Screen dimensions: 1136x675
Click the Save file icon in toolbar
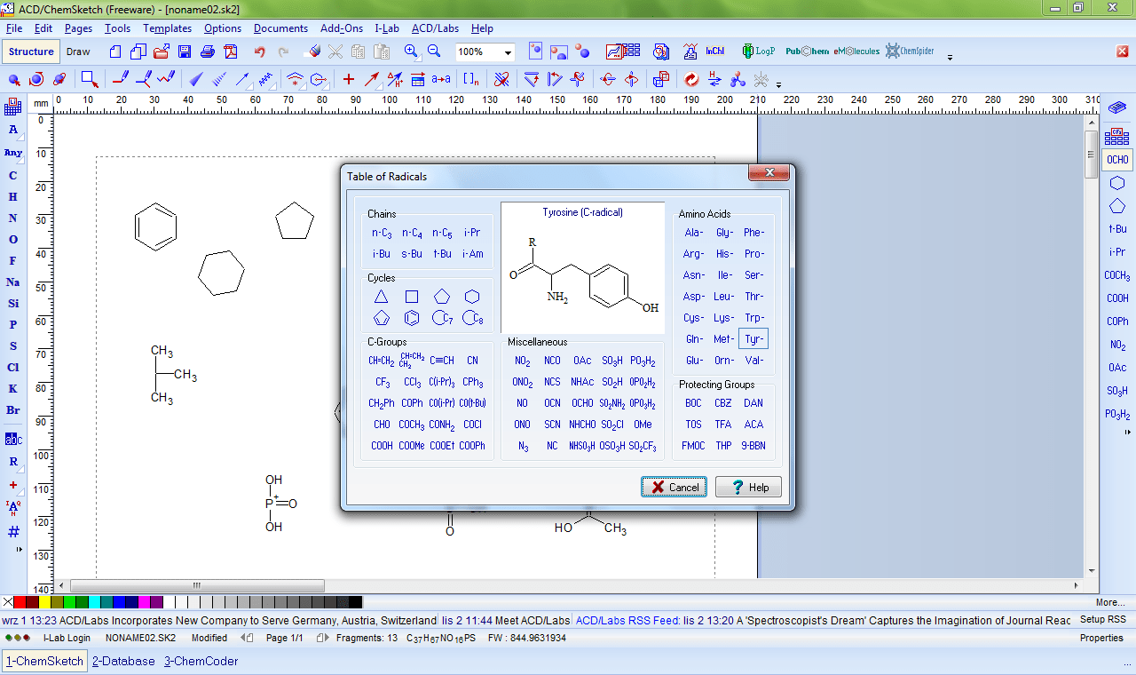(185, 52)
